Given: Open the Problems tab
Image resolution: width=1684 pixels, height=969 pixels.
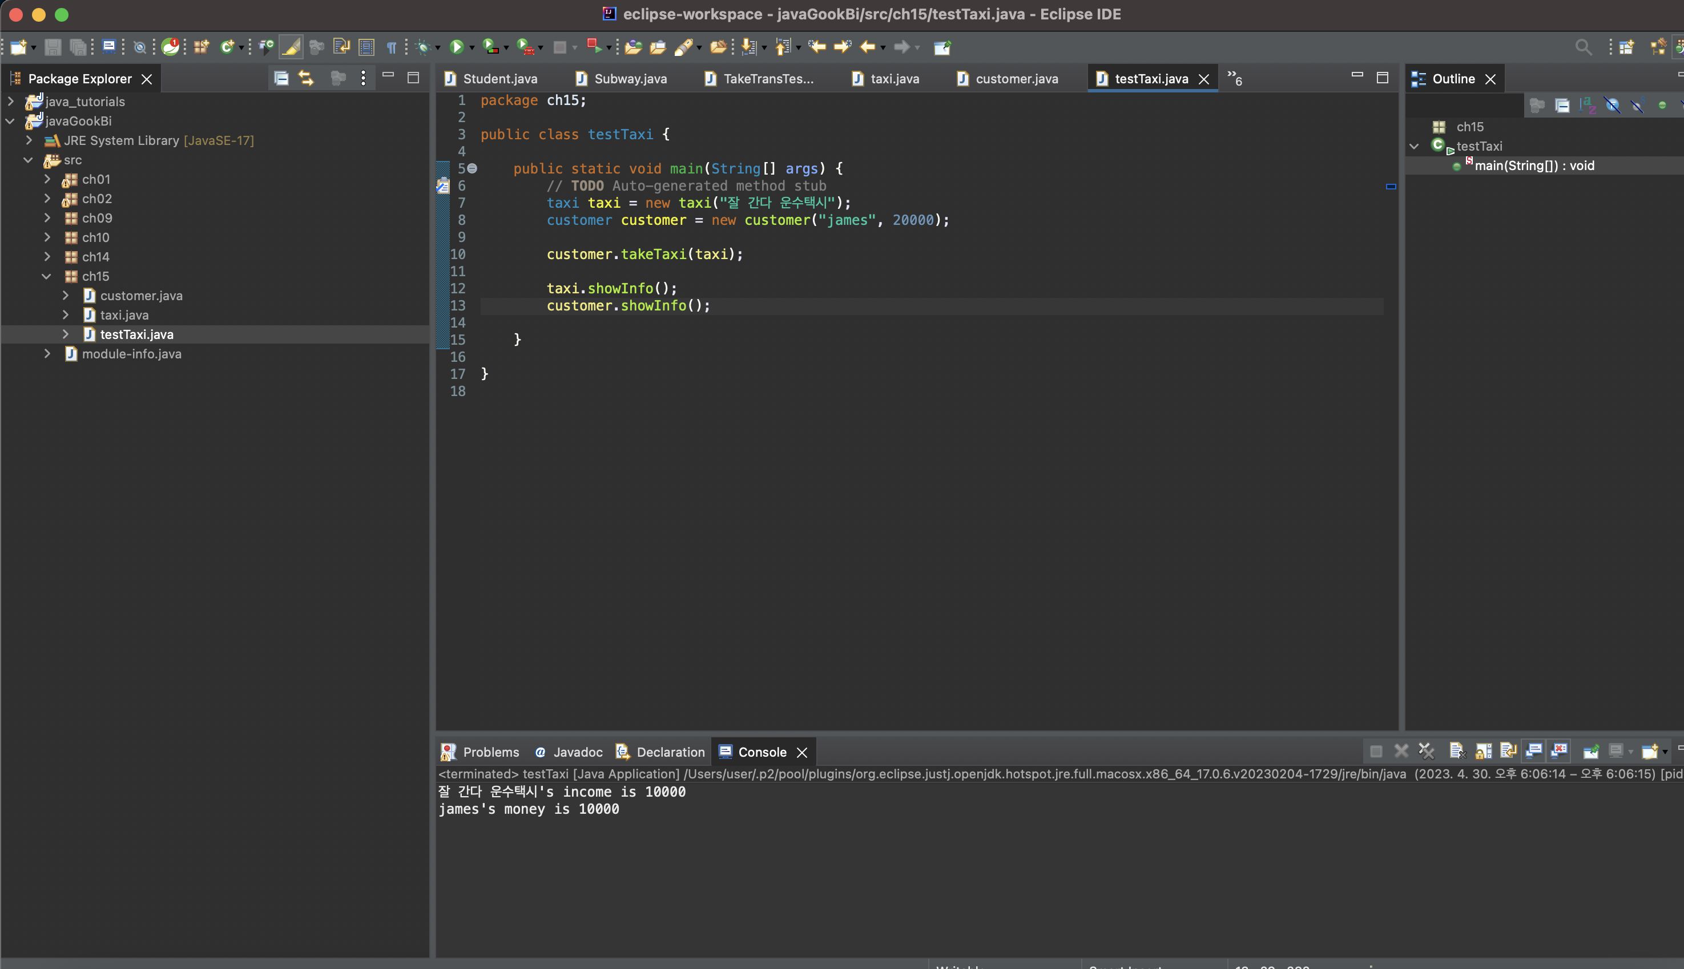Looking at the screenshot, I should coord(490,752).
